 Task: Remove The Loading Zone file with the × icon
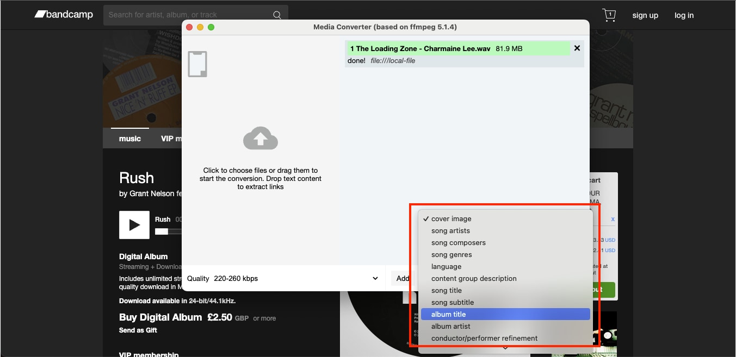(x=577, y=48)
